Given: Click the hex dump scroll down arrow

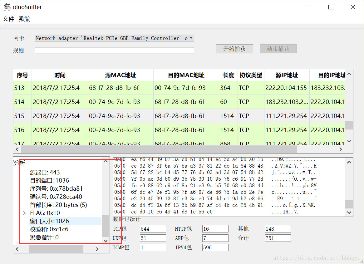Looking at the screenshot, I should coord(349,212).
